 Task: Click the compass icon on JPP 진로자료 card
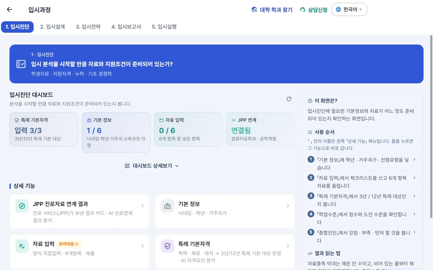(22, 206)
